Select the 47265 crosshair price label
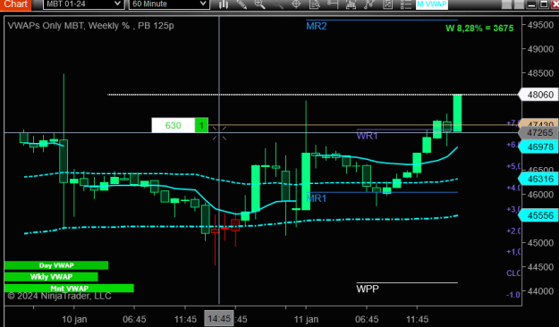The width and height of the screenshot is (559, 327). point(539,133)
